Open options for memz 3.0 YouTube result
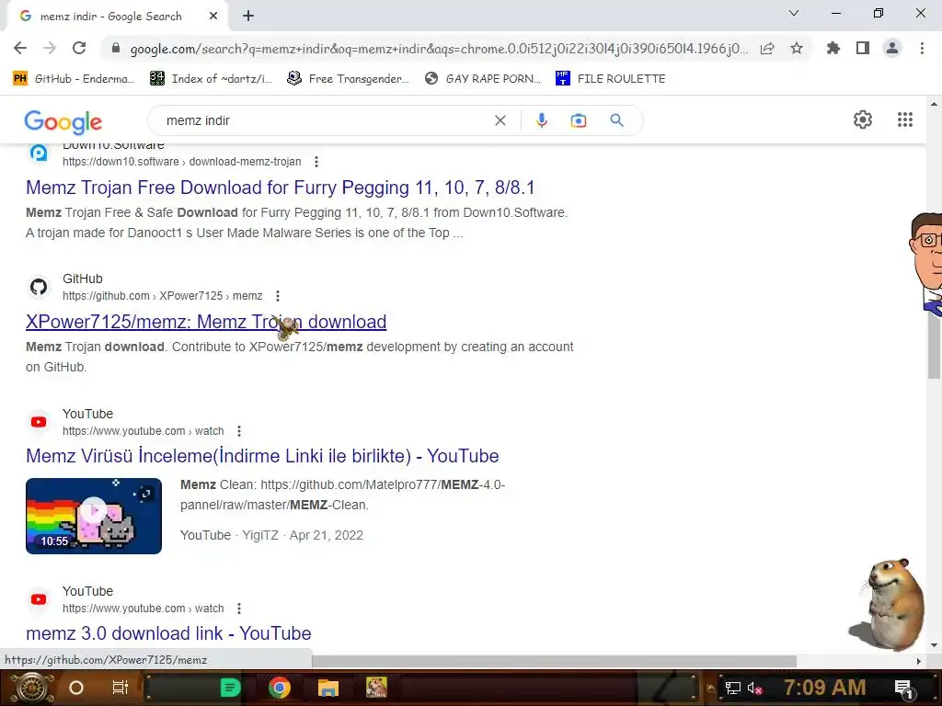Screen dimensions: 942x706 click(239, 609)
